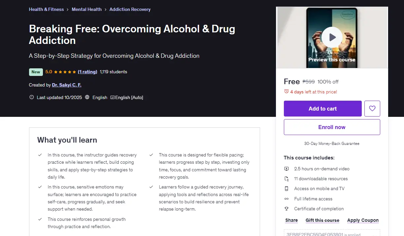404x236 pixels.
Task: Click the Share link
Action: pyautogui.click(x=291, y=220)
